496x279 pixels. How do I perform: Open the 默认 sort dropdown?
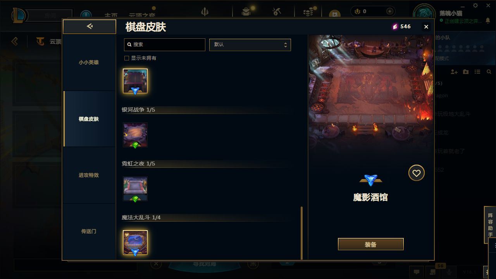pyautogui.click(x=250, y=45)
